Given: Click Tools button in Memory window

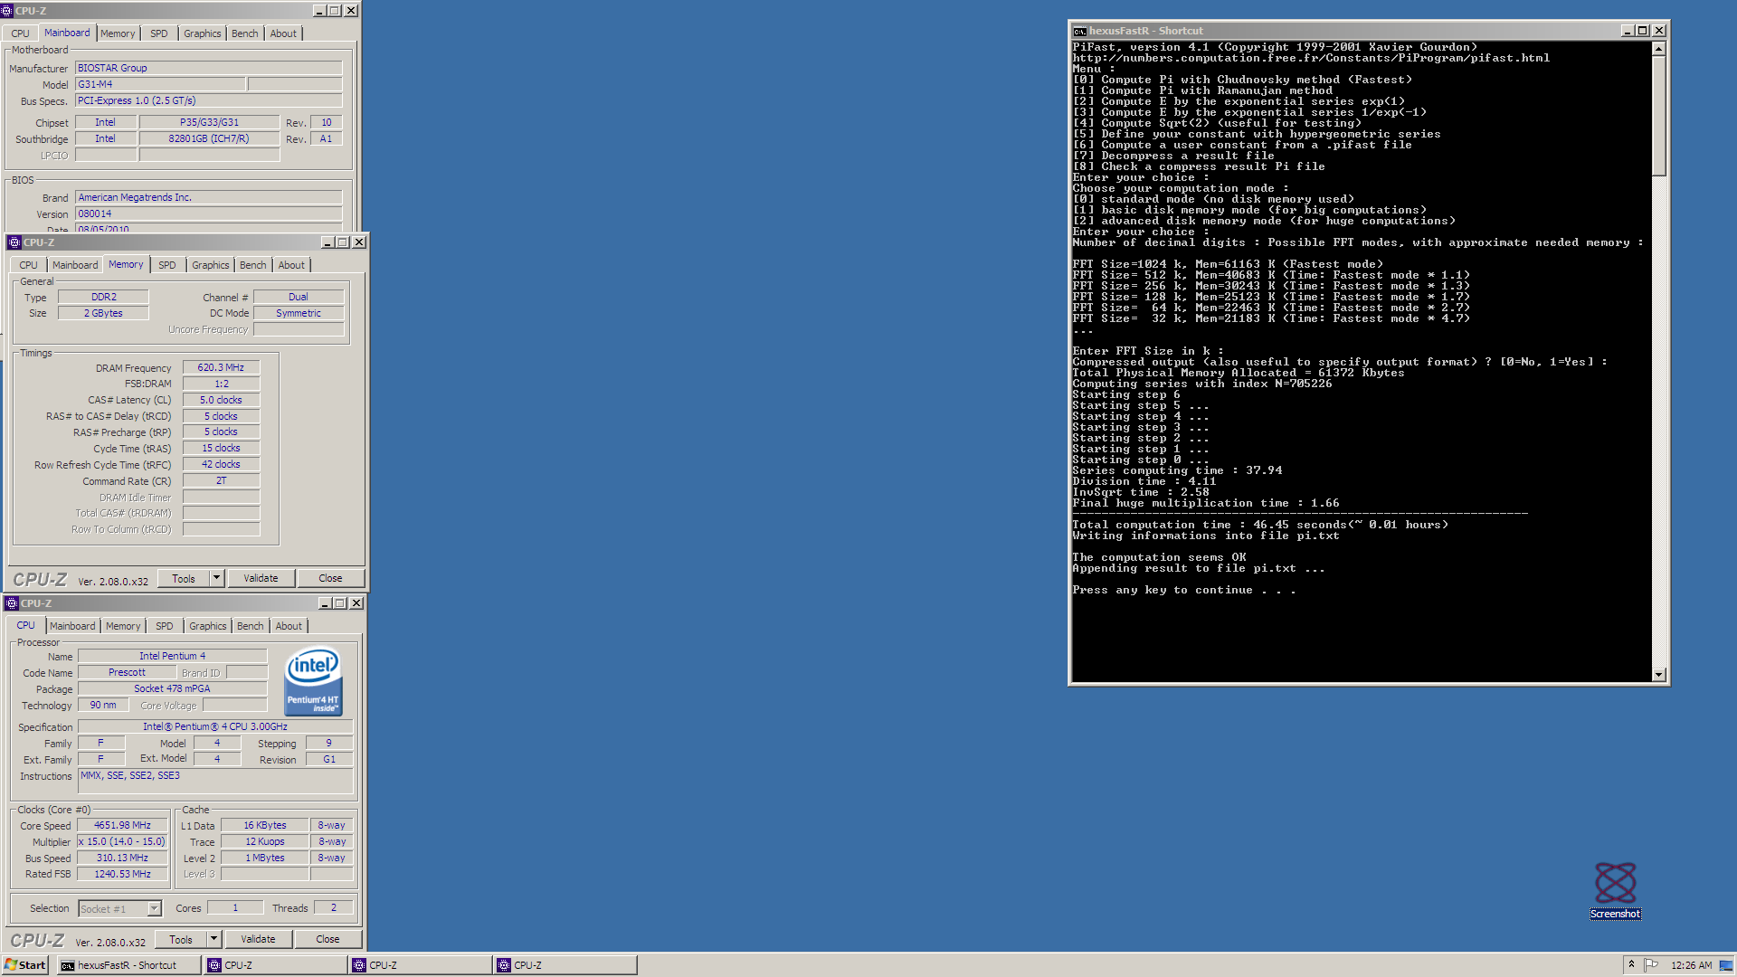Looking at the screenshot, I should (x=184, y=578).
